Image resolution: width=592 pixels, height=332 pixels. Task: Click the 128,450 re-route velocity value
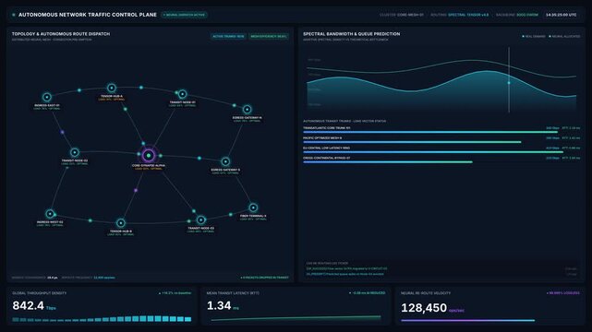(x=424, y=308)
